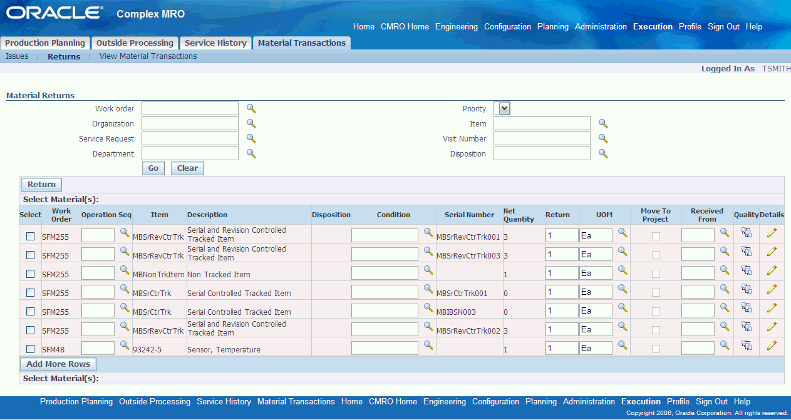791x420 pixels.
Task: Select checkbox for MBIBSN003 row
Action: (x=30, y=311)
